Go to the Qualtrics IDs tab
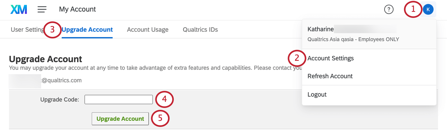 [x=200, y=29]
